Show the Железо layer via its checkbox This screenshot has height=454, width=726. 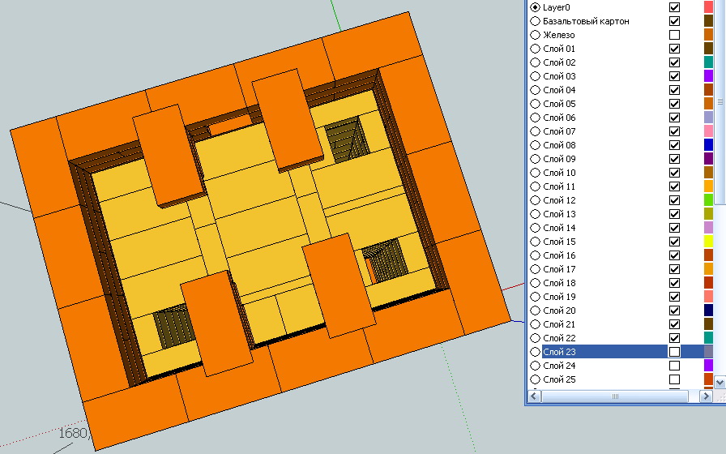[x=674, y=35]
